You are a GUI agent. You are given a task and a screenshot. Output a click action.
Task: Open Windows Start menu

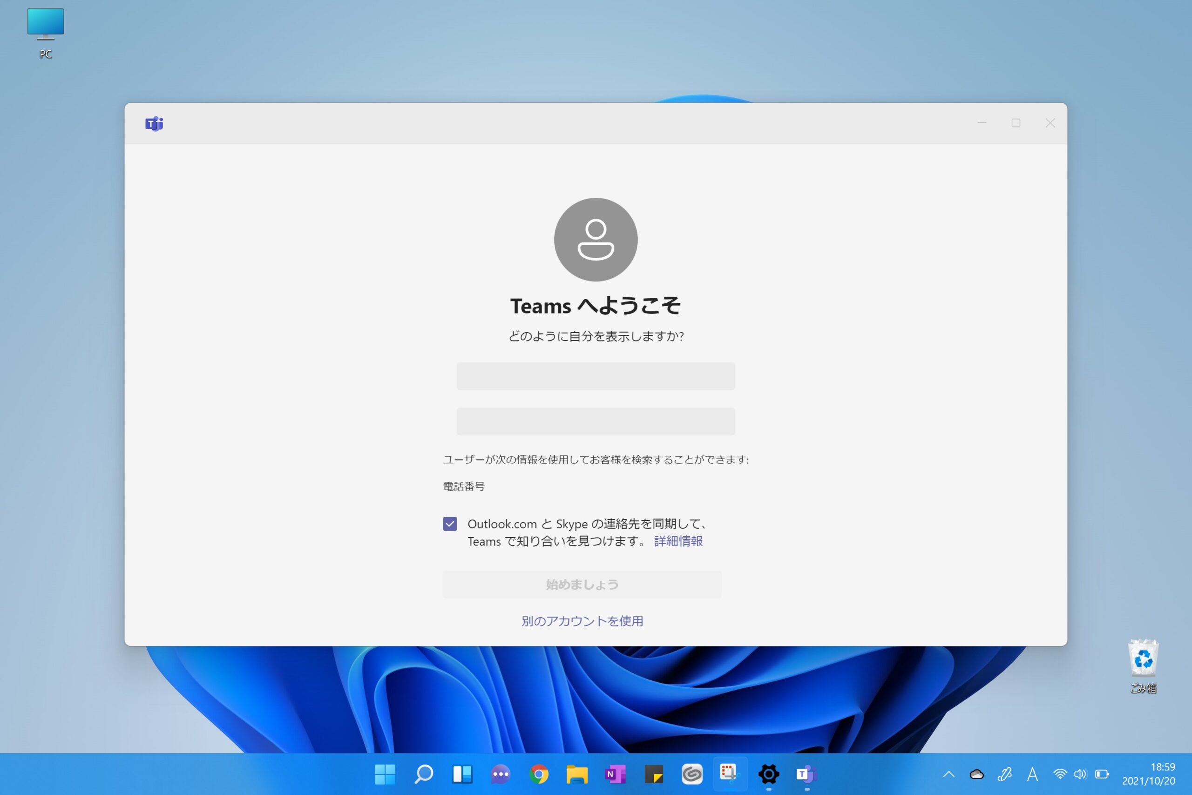pos(385,774)
